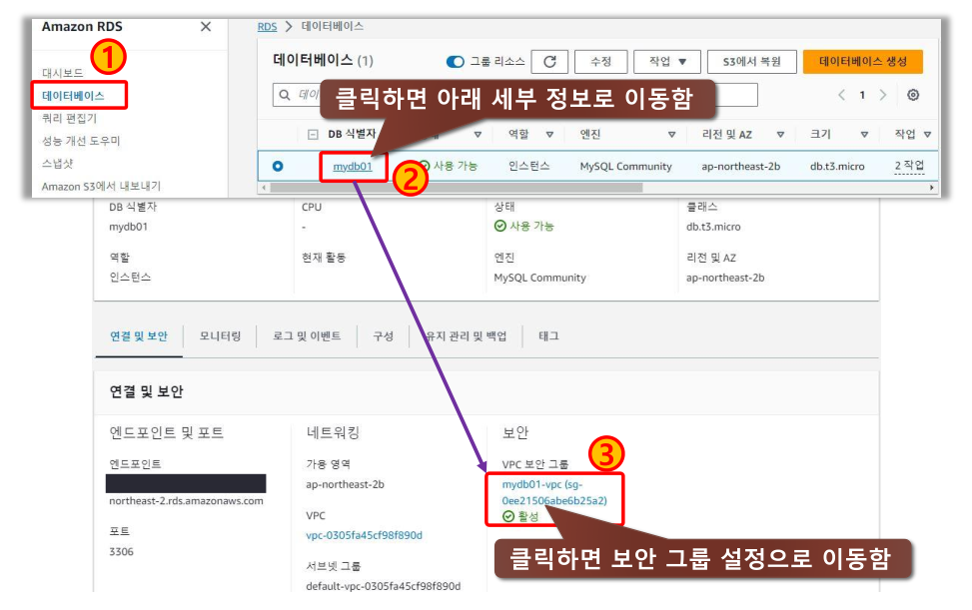972x610 pixels.
Task: Open the vpc-0305fa45cf98f890d VPC link
Action: [x=364, y=535]
